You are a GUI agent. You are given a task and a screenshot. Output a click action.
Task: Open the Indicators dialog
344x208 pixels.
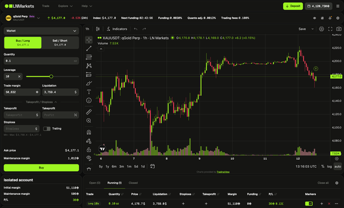[117, 29]
